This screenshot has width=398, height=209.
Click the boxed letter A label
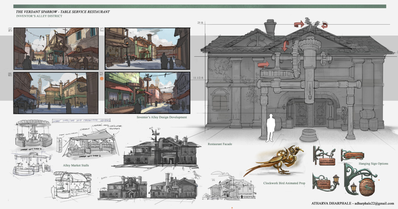pyautogui.click(x=10, y=30)
